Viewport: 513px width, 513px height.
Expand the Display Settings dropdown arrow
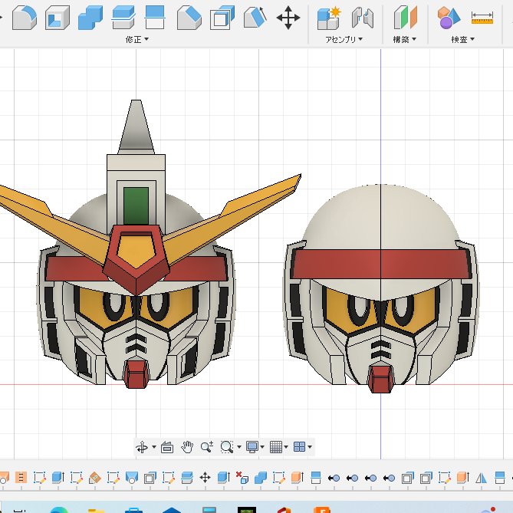pos(262,447)
